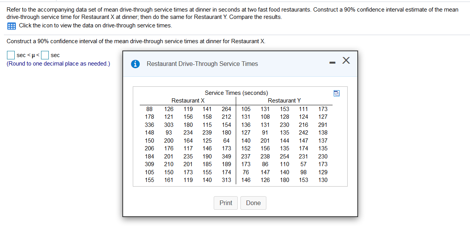Click cell 178 in the table
Image resolution: width=470 pixels, height=229 pixels.
point(149,117)
